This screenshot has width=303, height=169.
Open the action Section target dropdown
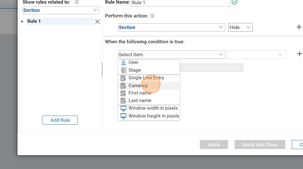click(x=171, y=27)
